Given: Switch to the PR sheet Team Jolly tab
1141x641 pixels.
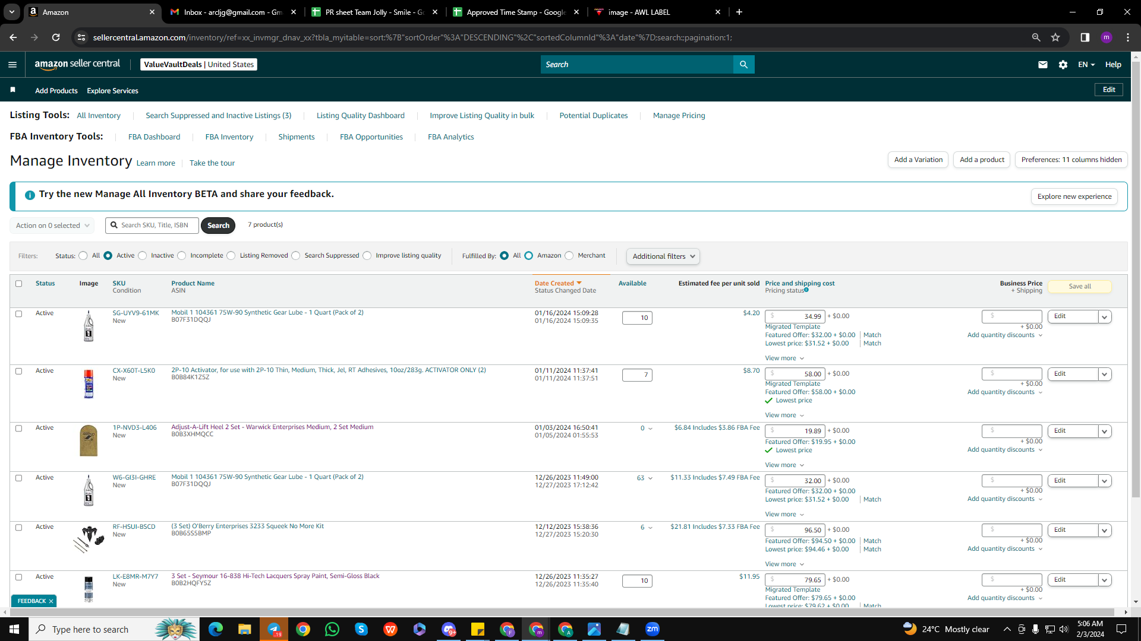Looking at the screenshot, I should click(x=374, y=12).
